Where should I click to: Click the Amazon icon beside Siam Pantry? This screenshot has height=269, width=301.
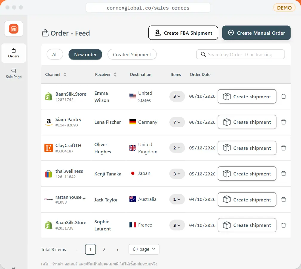coord(49,122)
